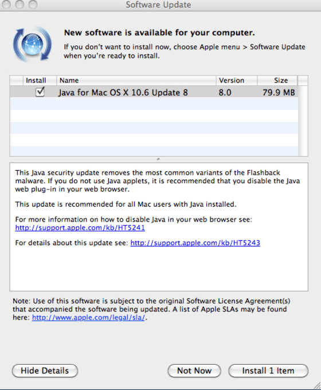Click the update list vertical scrollbar
321x390 pixels.
click(303, 121)
